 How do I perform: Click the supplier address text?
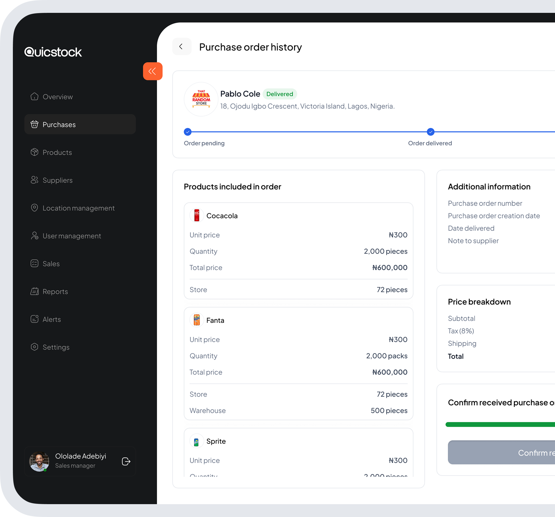point(307,106)
